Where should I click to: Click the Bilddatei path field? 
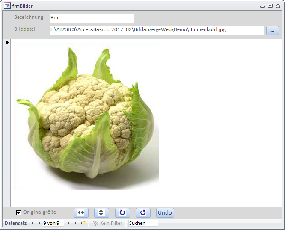tap(156, 30)
